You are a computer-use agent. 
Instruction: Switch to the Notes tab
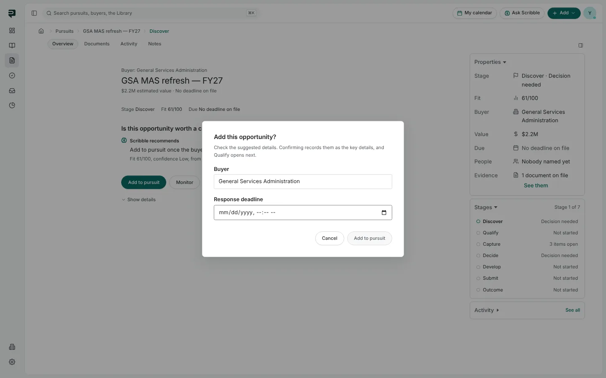154,44
